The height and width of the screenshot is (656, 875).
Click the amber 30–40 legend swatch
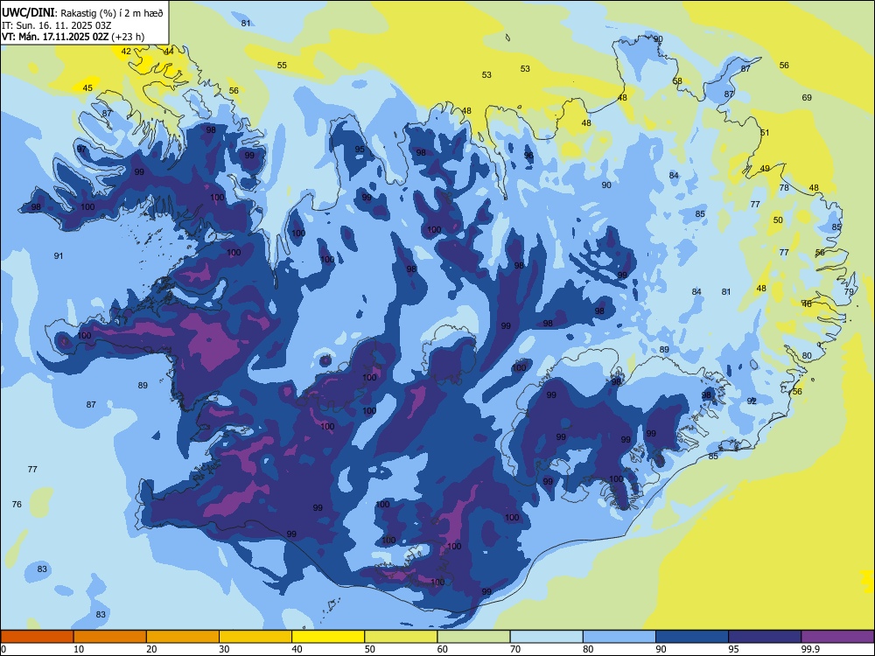255,637
